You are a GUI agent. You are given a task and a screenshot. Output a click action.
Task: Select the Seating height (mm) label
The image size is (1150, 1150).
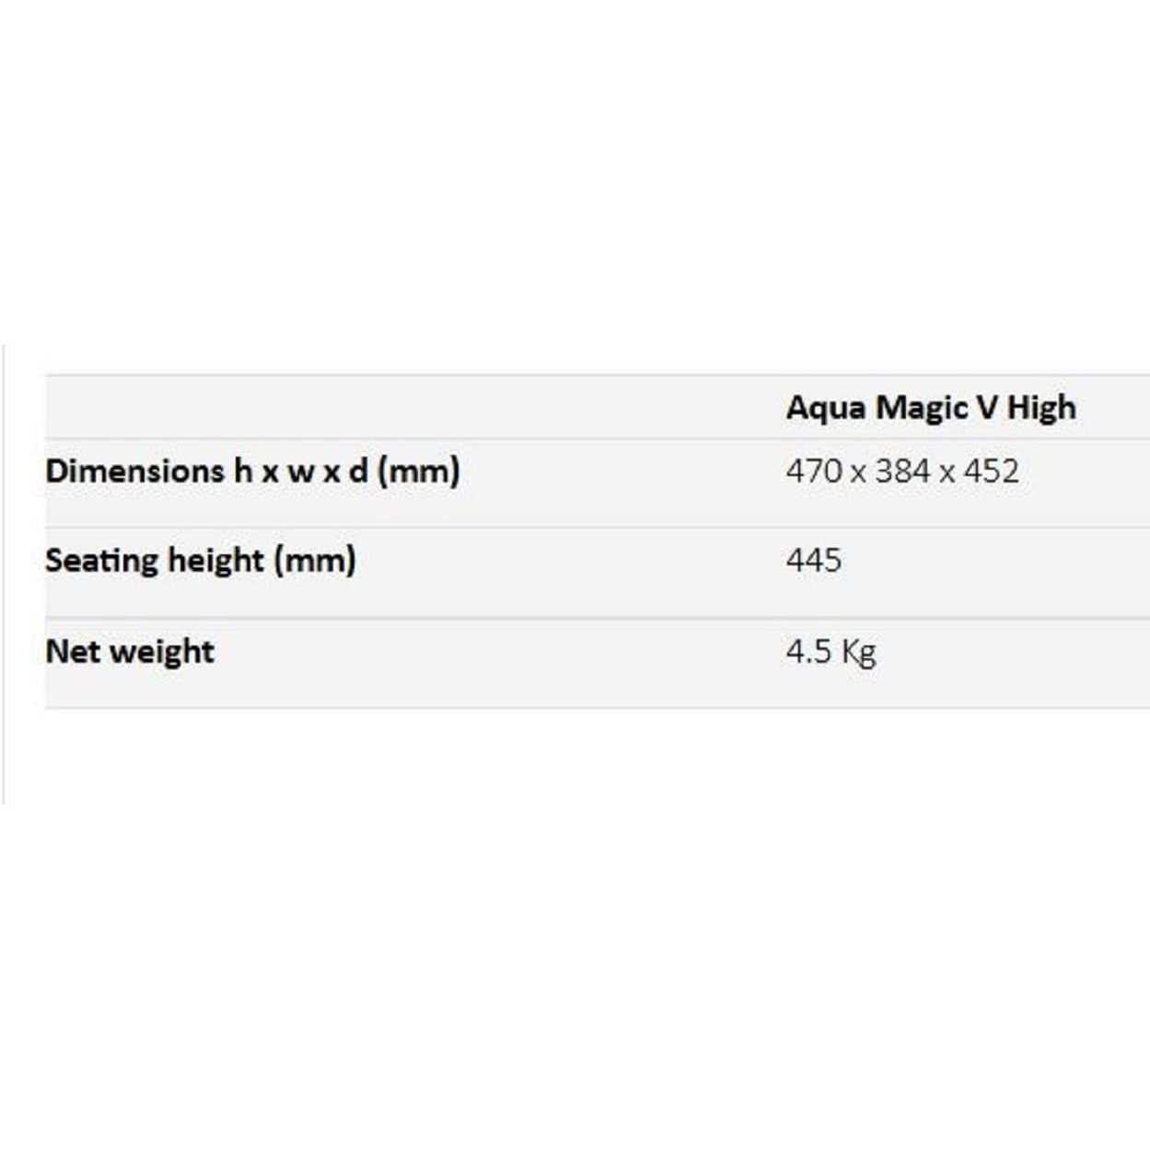201,560
